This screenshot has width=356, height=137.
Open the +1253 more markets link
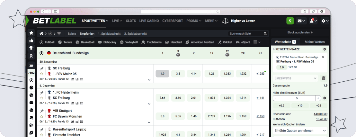coord(260,74)
